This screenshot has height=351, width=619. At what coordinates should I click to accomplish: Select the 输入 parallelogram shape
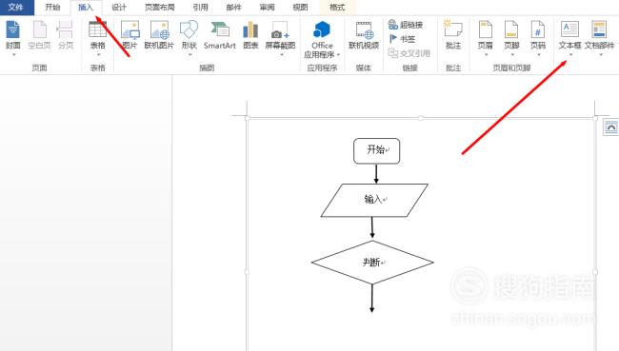point(374,200)
